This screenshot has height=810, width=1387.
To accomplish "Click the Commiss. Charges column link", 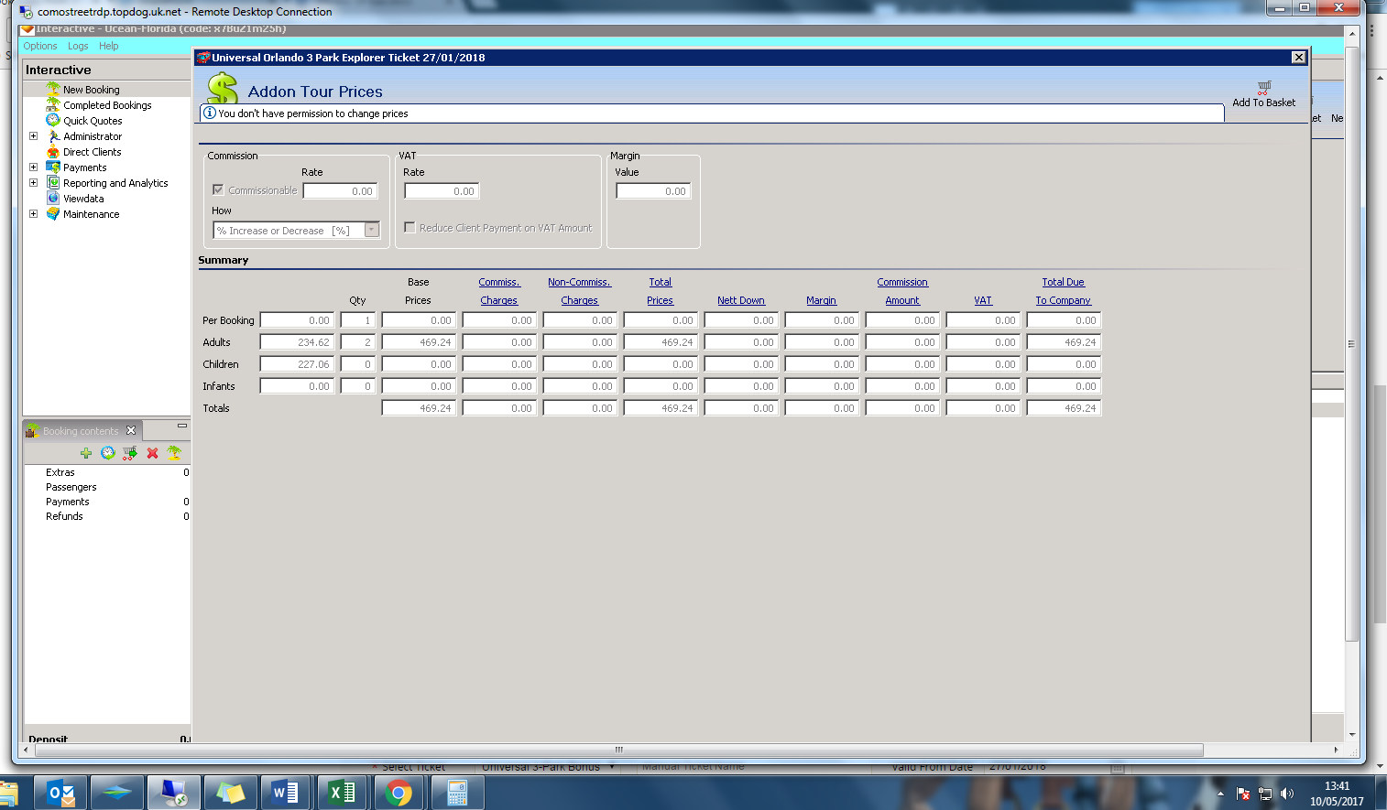I will 499,291.
